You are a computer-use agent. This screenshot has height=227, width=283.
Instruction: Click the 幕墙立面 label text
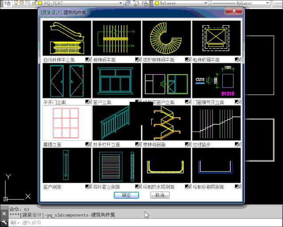[x=52, y=145]
